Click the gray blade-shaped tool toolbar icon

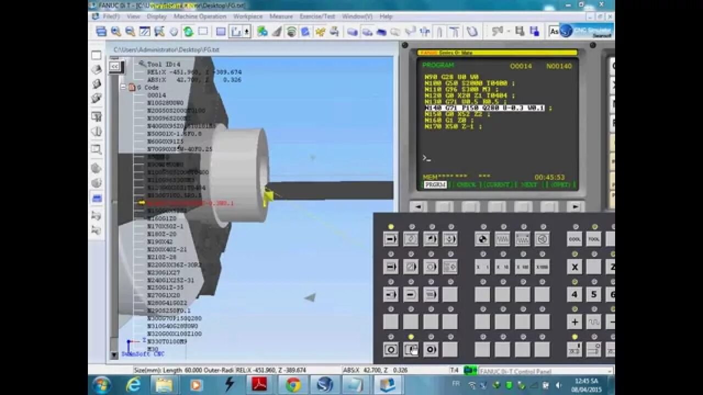pos(277,32)
